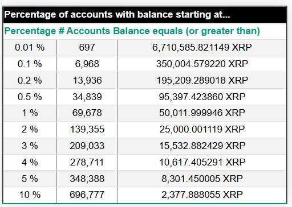292x207 pixels.
Task: Click the 4 % percentage cell
Action: pos(30,163)
